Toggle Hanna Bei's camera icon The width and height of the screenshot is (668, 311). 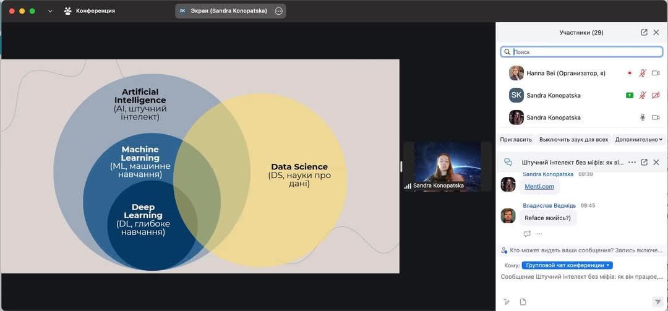(x=656, y=74)
